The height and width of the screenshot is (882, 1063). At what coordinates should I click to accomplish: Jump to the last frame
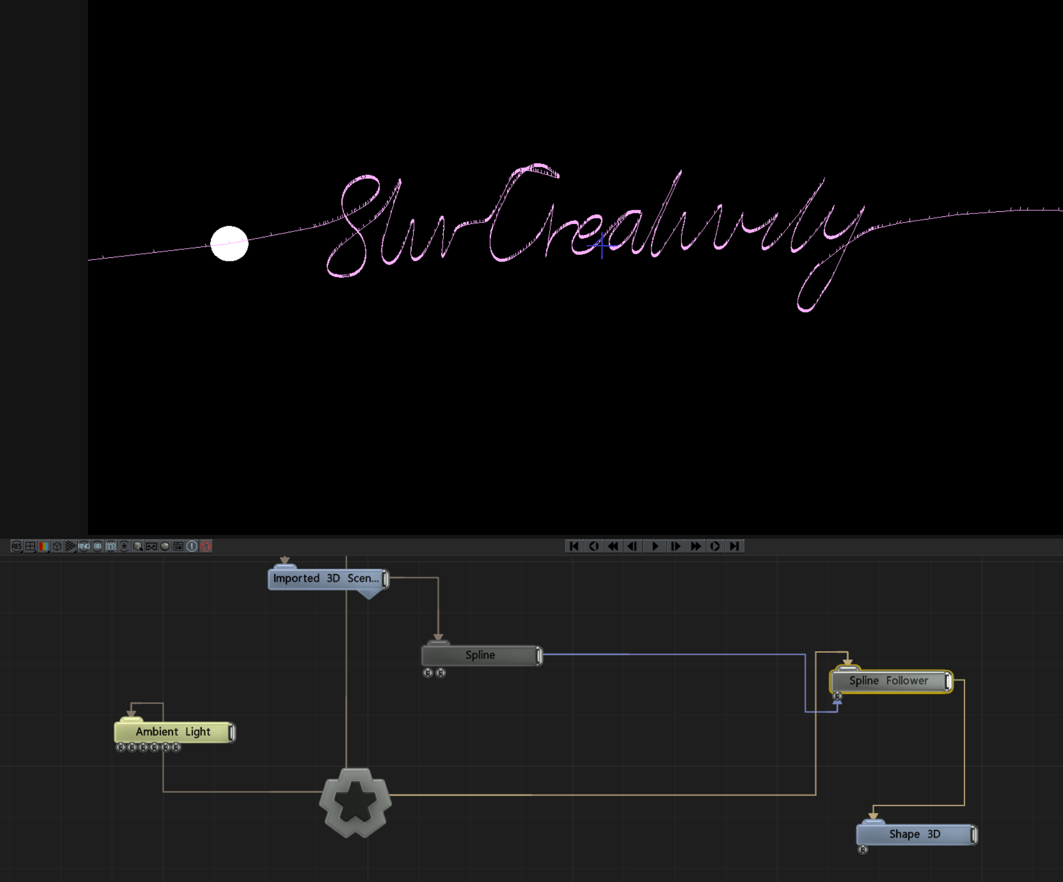coord(734,546)
